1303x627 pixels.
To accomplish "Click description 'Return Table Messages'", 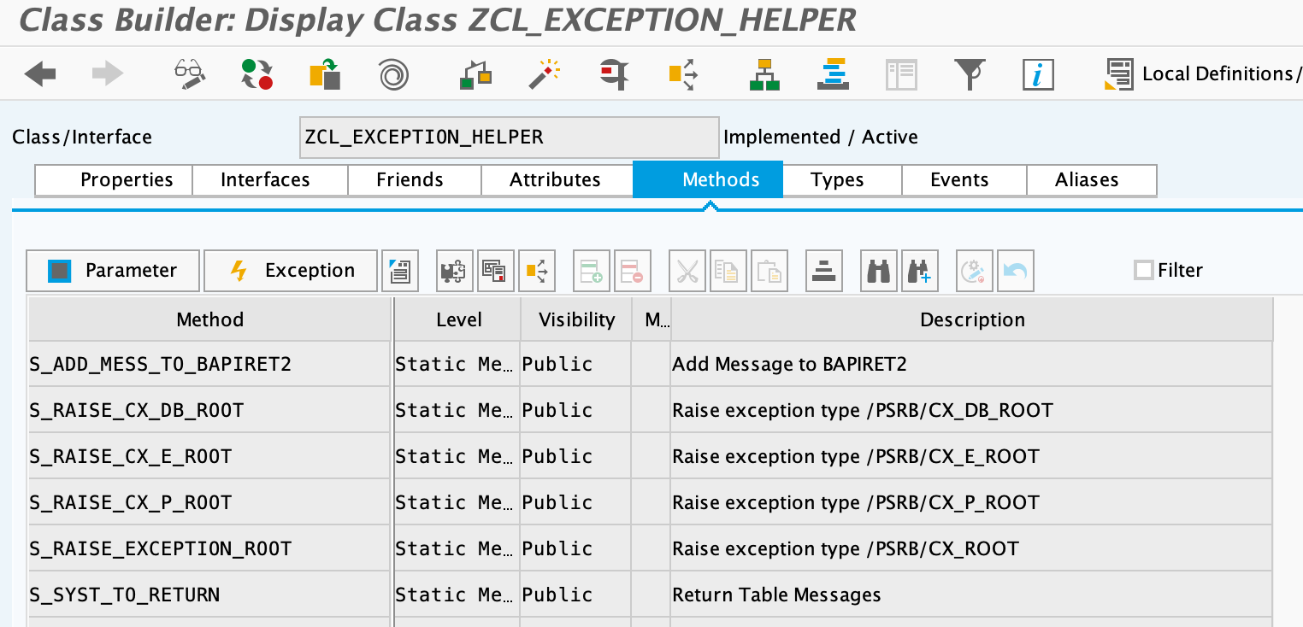I will (776, 595).
